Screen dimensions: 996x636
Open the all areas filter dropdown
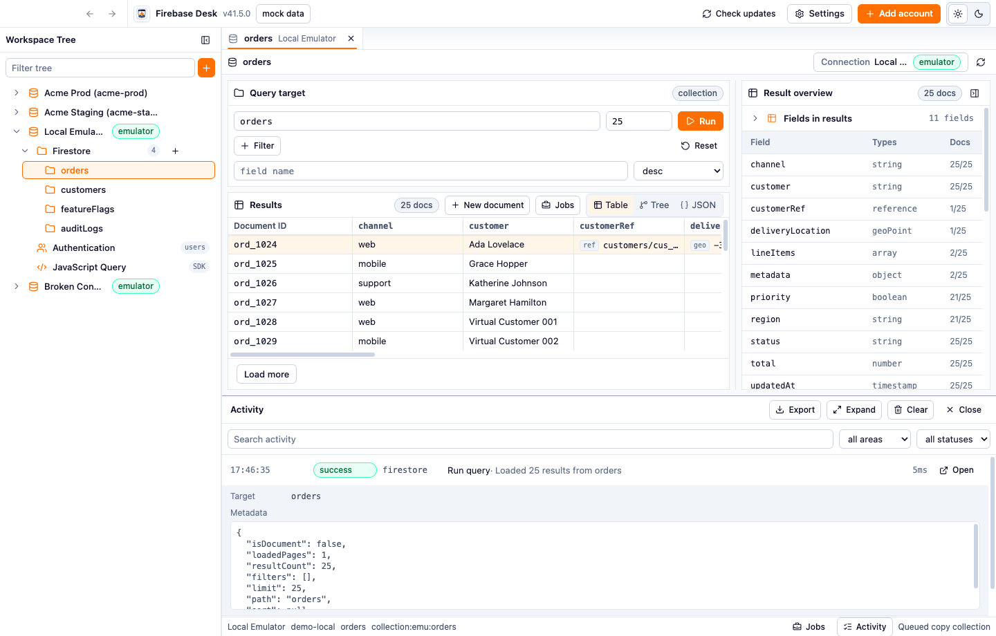pyautogui.click(x=875, y=439)
